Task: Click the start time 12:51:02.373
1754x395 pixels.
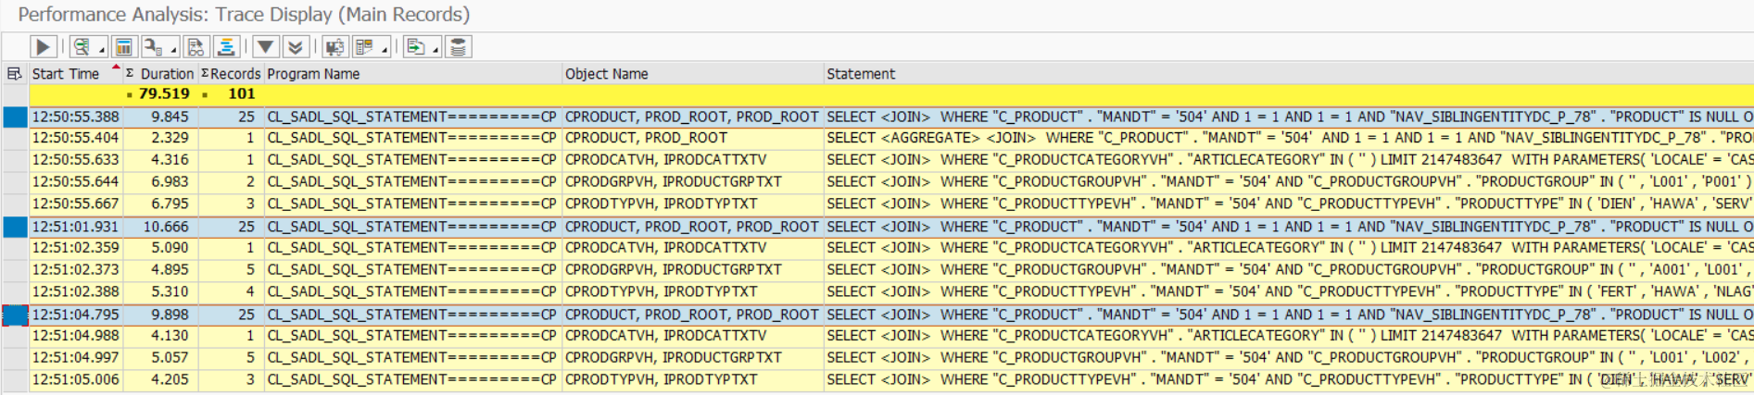Action: [76, 270]
